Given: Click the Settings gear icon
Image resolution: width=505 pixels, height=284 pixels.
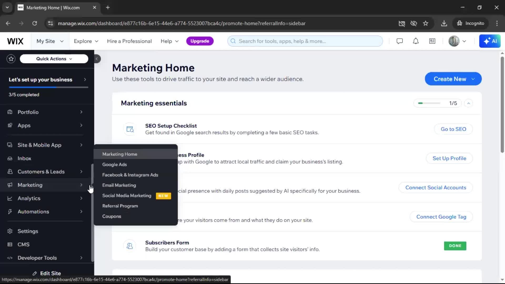Looking at the screenshot, I should pyautogui.click(x=10, y=231).
